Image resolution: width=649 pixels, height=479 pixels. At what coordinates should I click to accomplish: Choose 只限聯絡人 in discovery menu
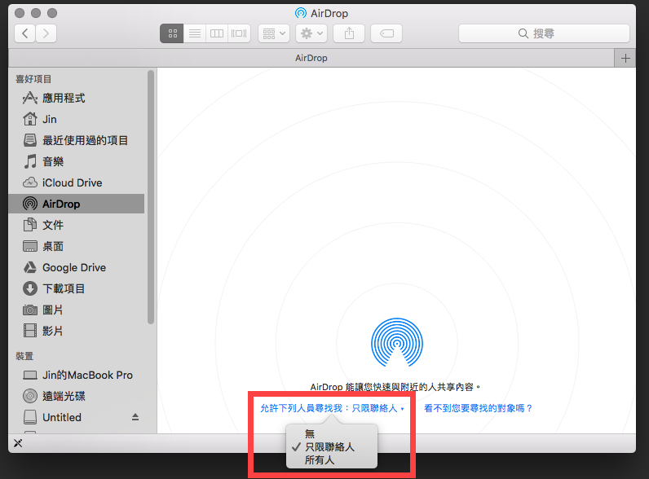pyautogui.click(x=332, y=447)
